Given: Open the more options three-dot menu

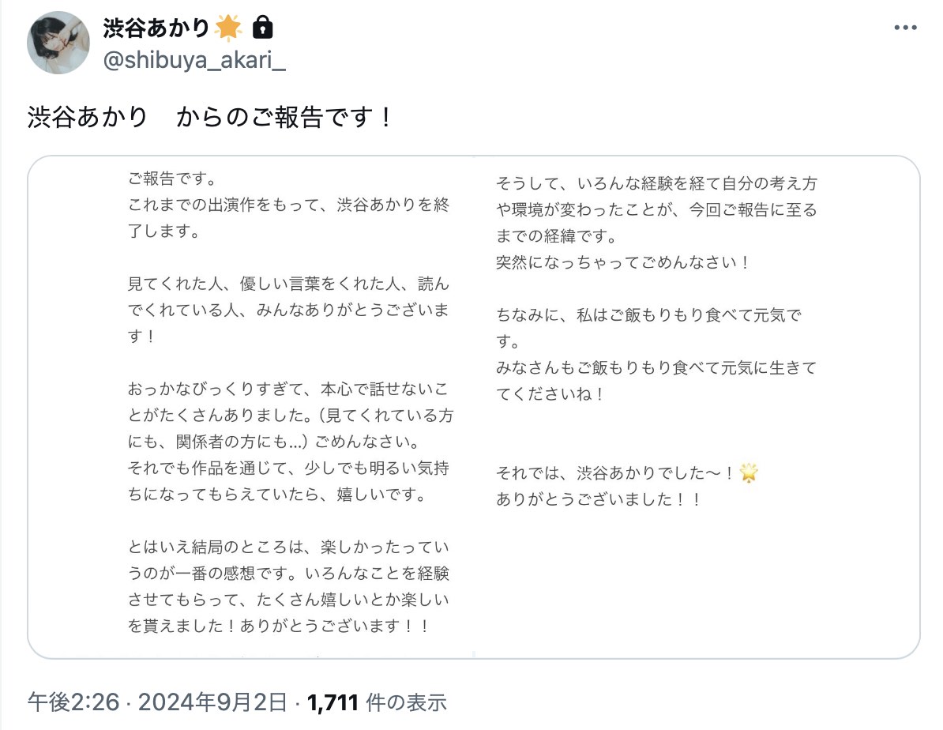Looking at the screenshot, I should point(905,28).
